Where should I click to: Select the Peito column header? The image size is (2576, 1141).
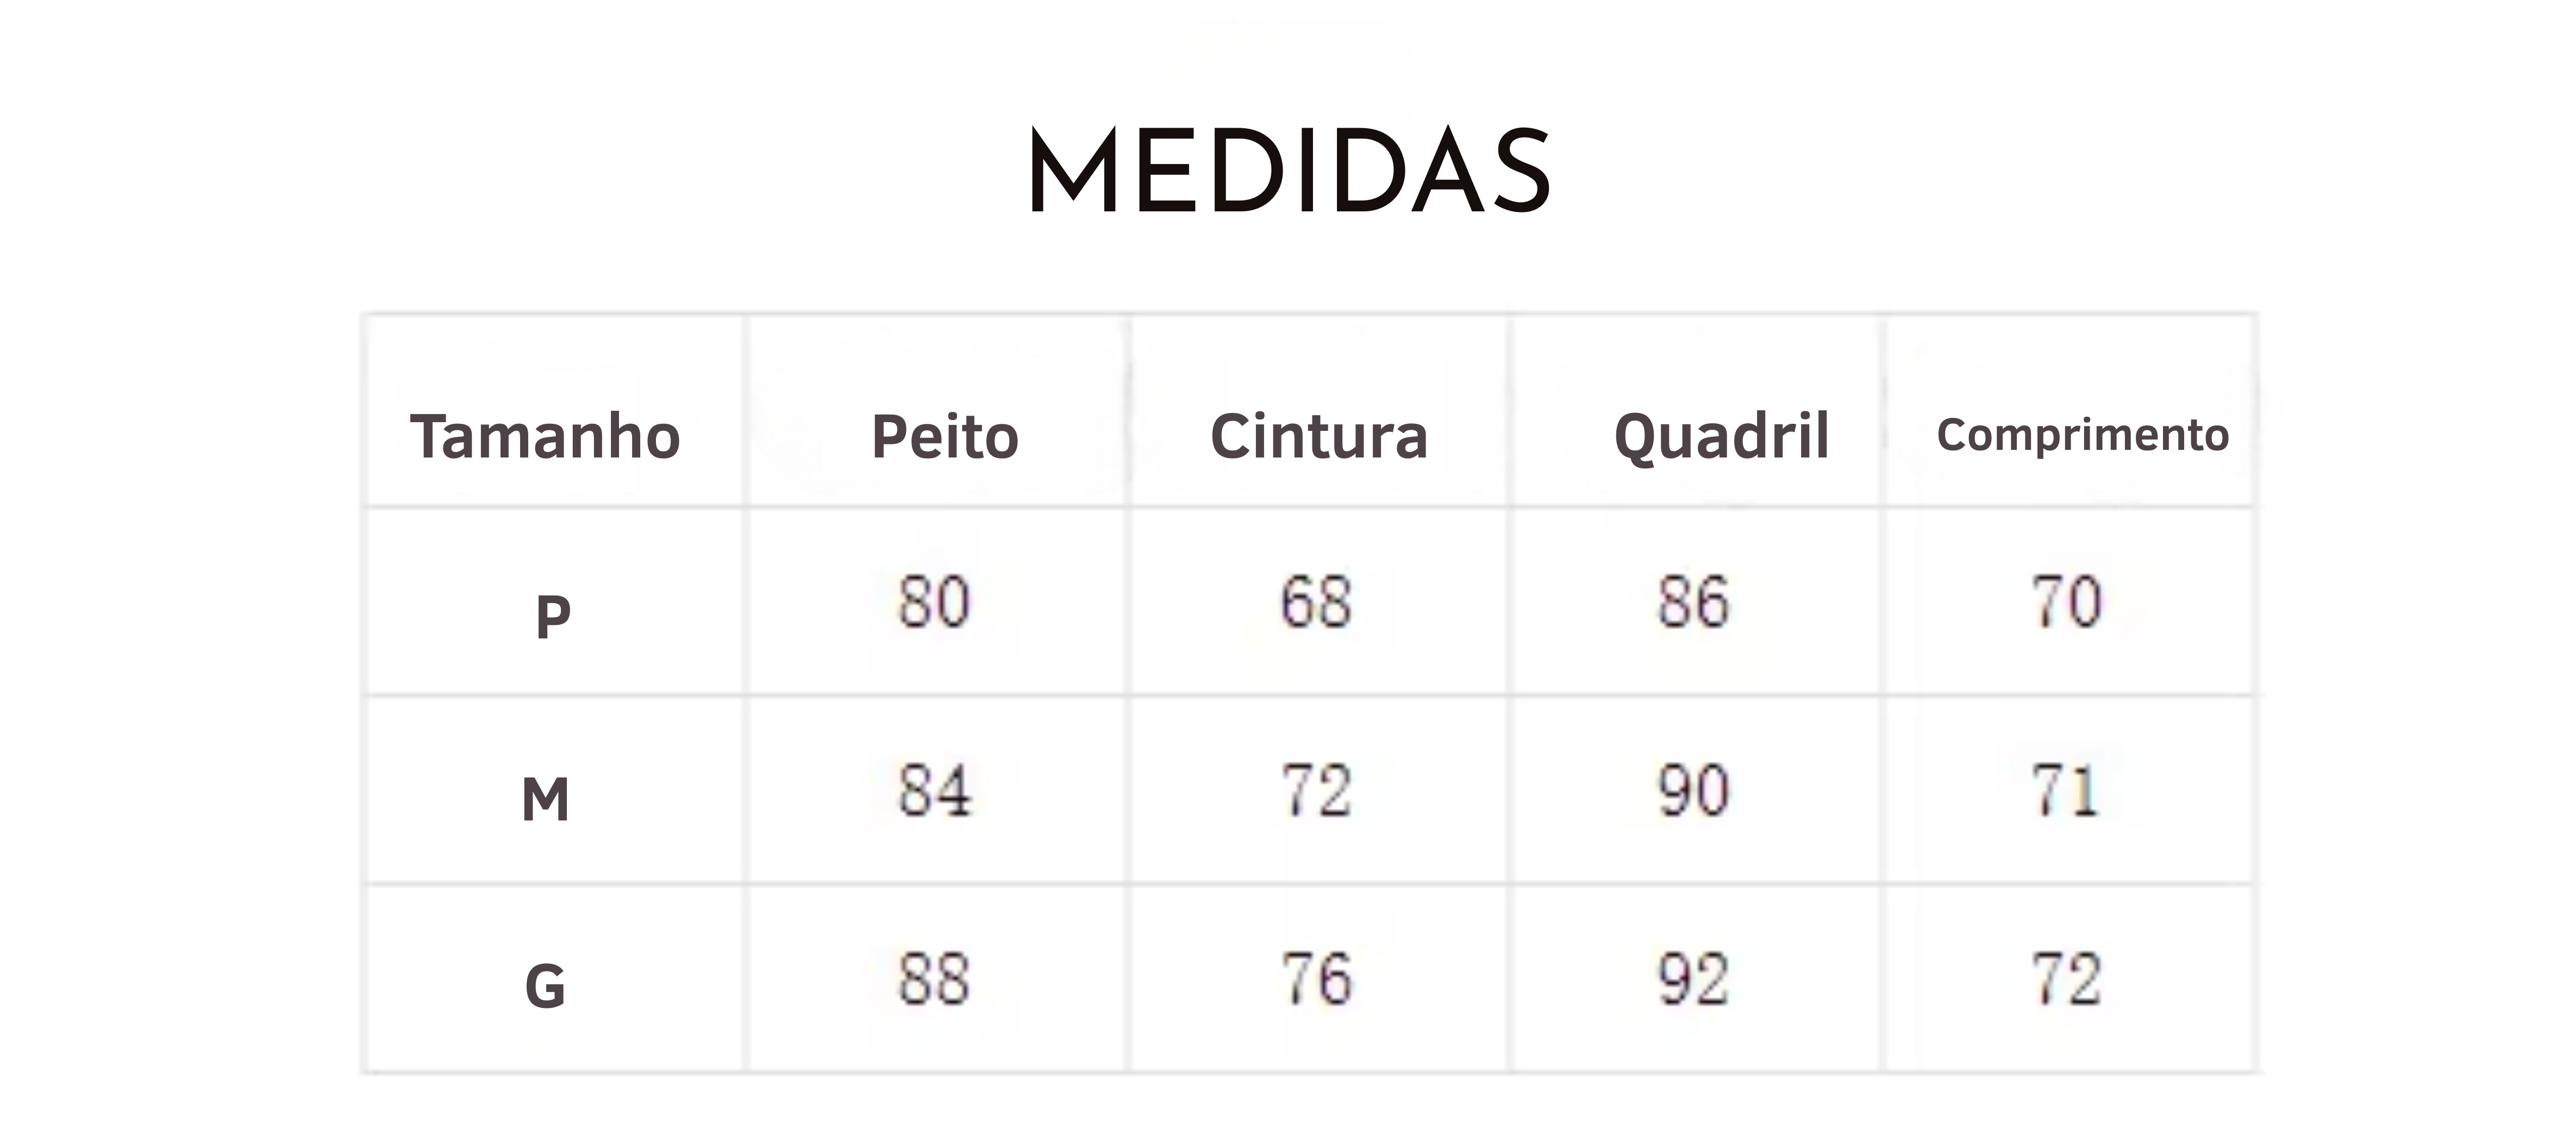(945, 436)
